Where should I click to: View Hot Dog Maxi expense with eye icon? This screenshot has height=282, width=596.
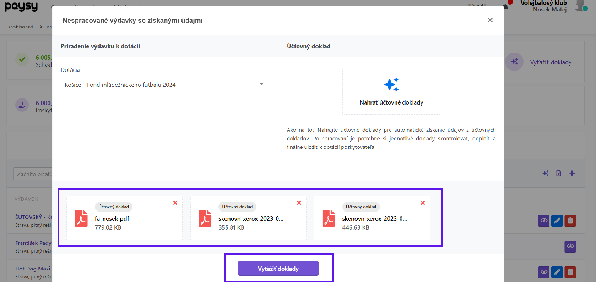544,272
